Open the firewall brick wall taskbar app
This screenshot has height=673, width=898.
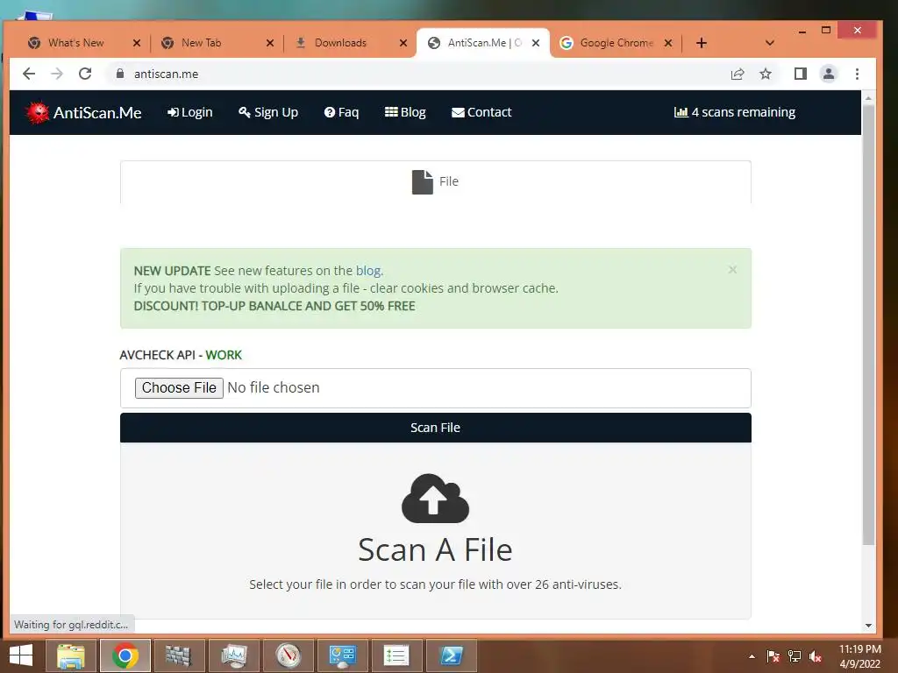point(179,655)
